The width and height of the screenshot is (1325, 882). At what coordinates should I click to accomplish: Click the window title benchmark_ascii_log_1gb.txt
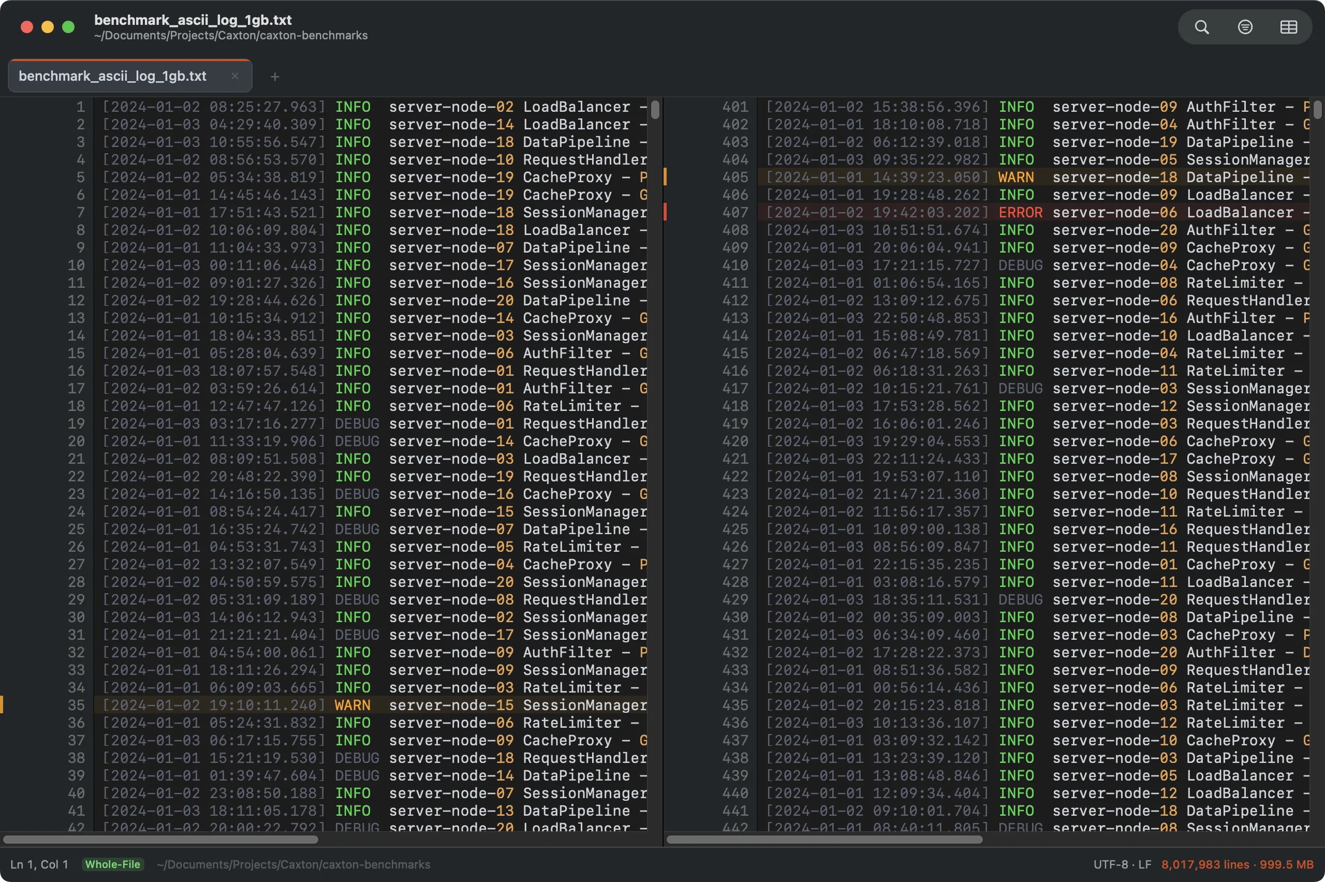(x=193, y=20)
